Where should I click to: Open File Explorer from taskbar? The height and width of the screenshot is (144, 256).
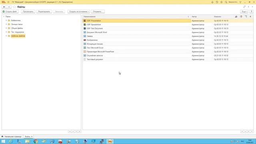(x=27, y=141)
